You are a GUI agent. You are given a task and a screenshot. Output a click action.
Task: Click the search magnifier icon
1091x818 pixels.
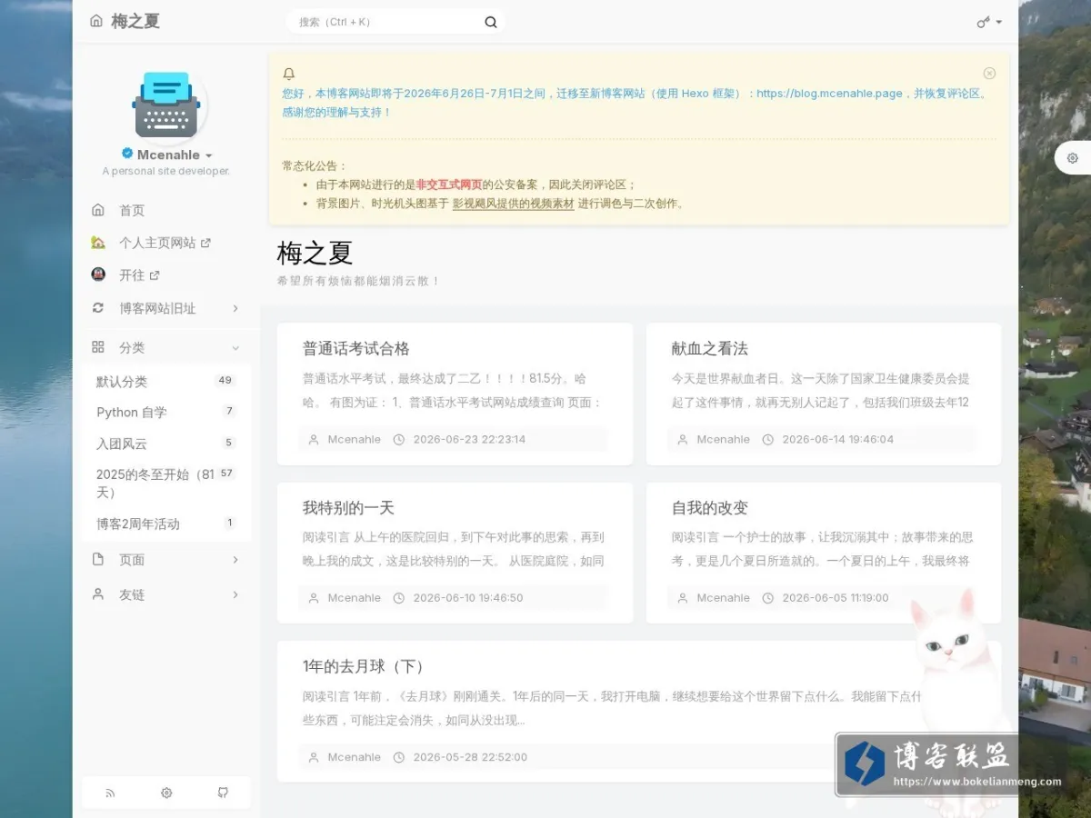click(x=491, y=22)
